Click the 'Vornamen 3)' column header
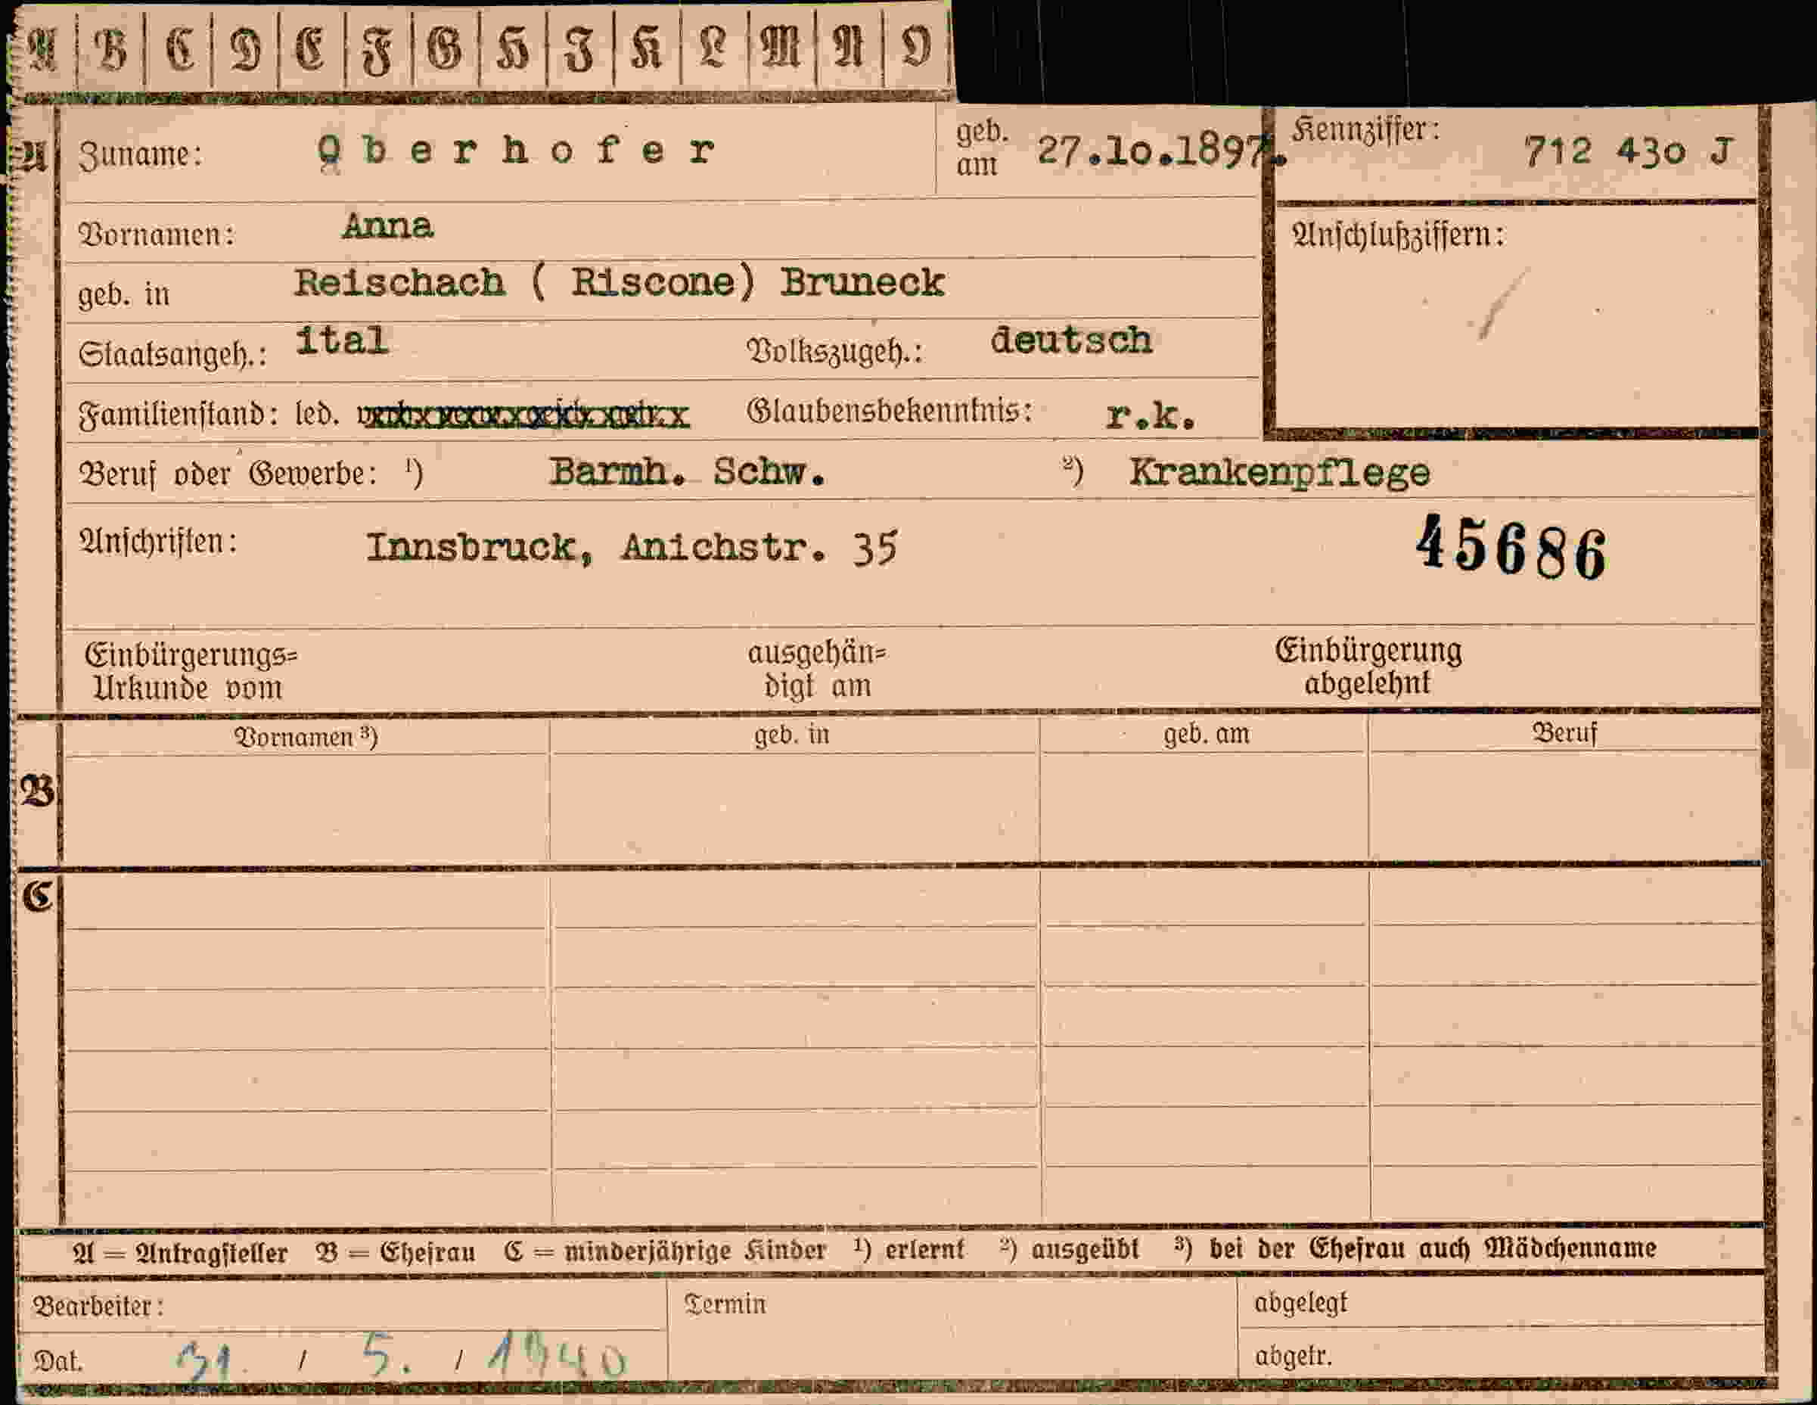 point(306,738)
